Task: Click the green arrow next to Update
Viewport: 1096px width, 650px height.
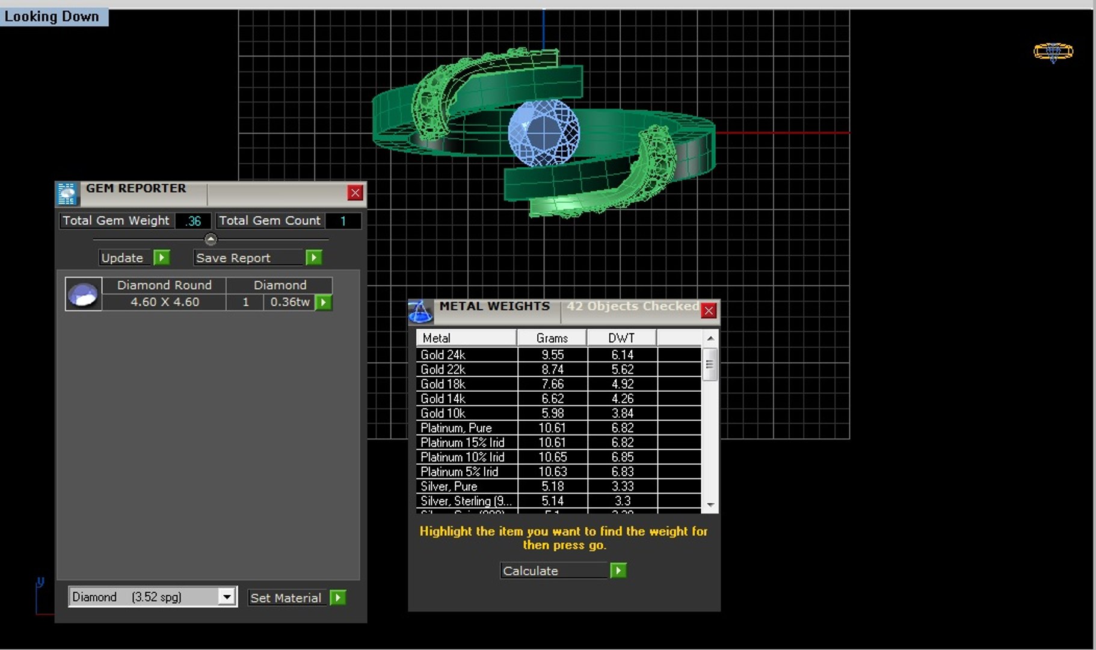Action: click(161, 258)
